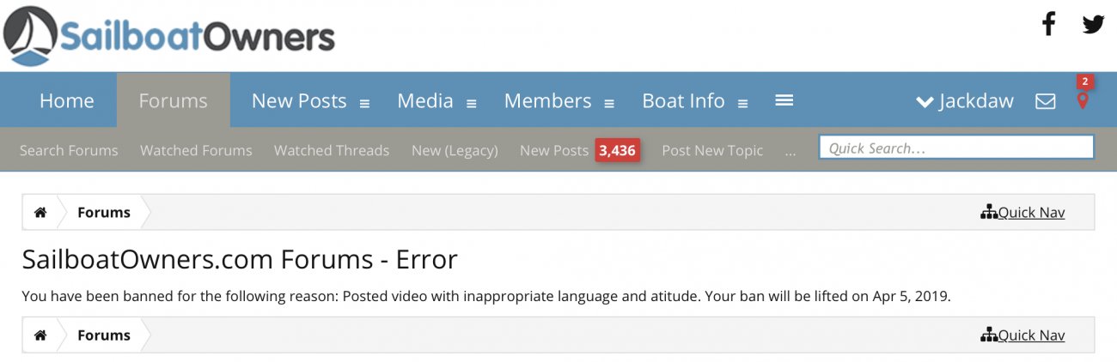The height and width of the screenshot is (362, 1117).
Task: Visit the Facebook page icon
Action: pos(1048,24)
